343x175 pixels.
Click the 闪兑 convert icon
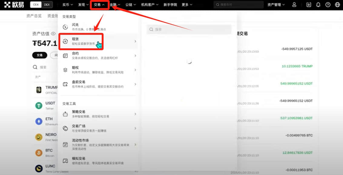coord(65,27)
